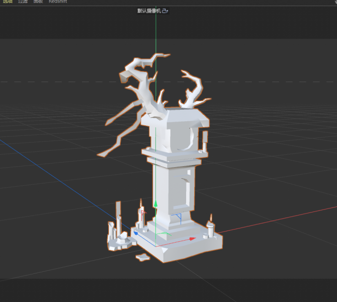
Task: Select the green Y-axis arrow handle
Action: [x=155, y=203]
